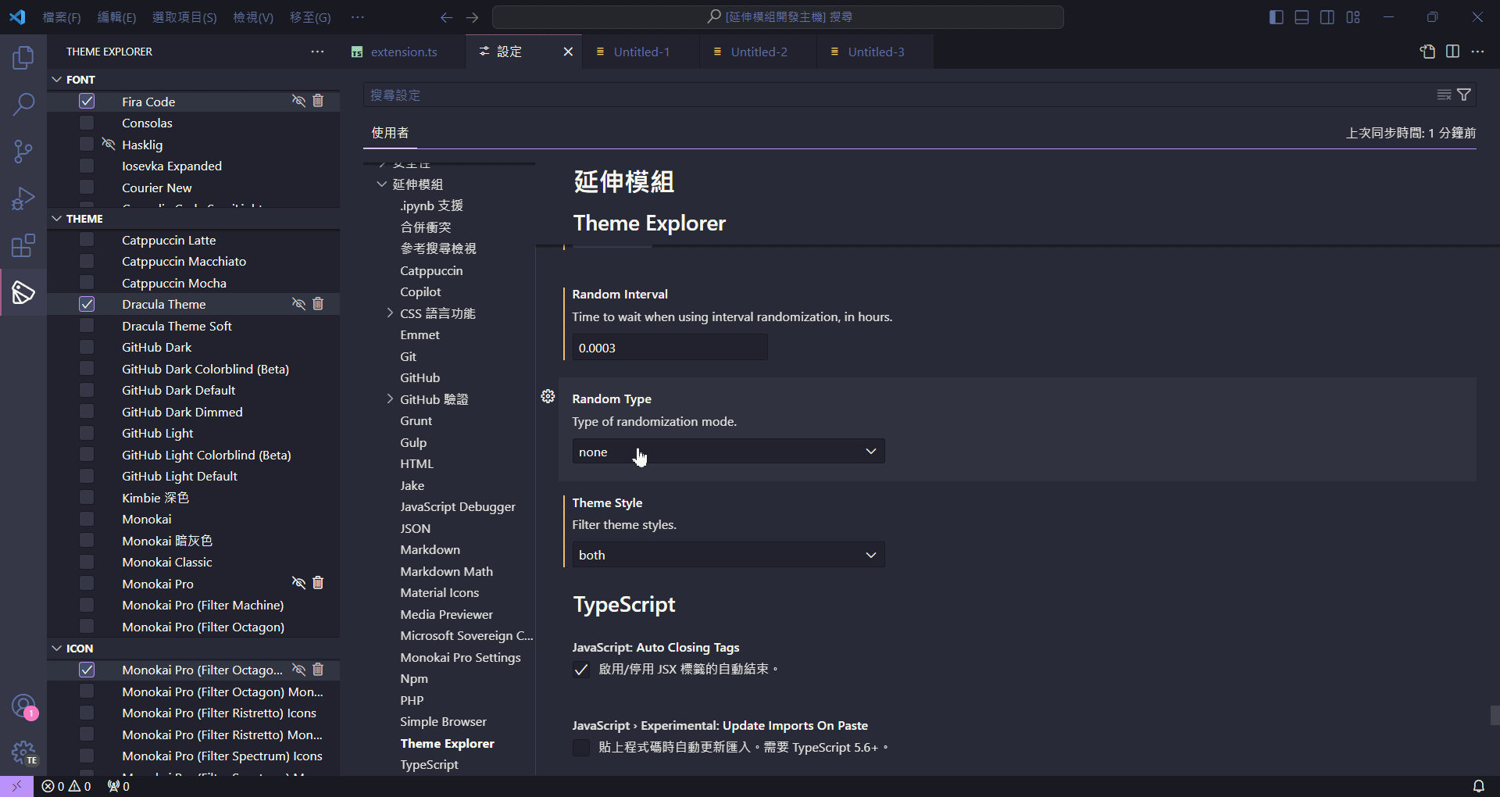
Task: Toggle bottom panel layout icon
Action: 1302,17
